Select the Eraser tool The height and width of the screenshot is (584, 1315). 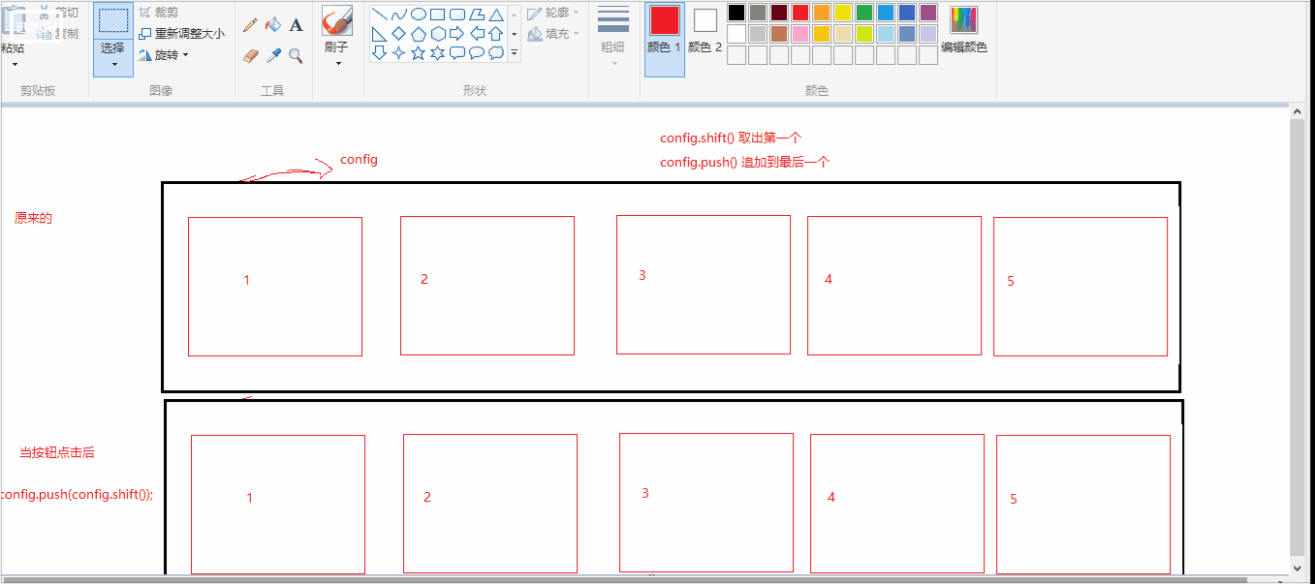tap(250, 56)
